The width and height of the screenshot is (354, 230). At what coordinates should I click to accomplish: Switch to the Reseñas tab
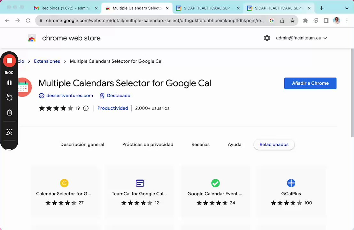(x=200, y=144)
